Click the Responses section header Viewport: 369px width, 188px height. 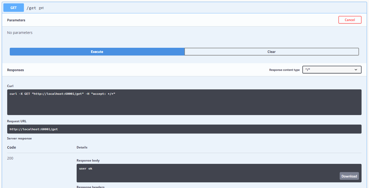16,70
